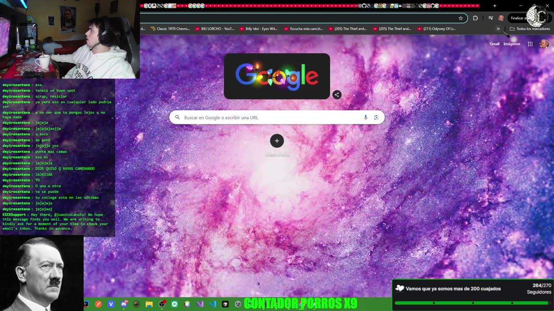Click chat message 'teneis un buen spot'

(55, 91)
